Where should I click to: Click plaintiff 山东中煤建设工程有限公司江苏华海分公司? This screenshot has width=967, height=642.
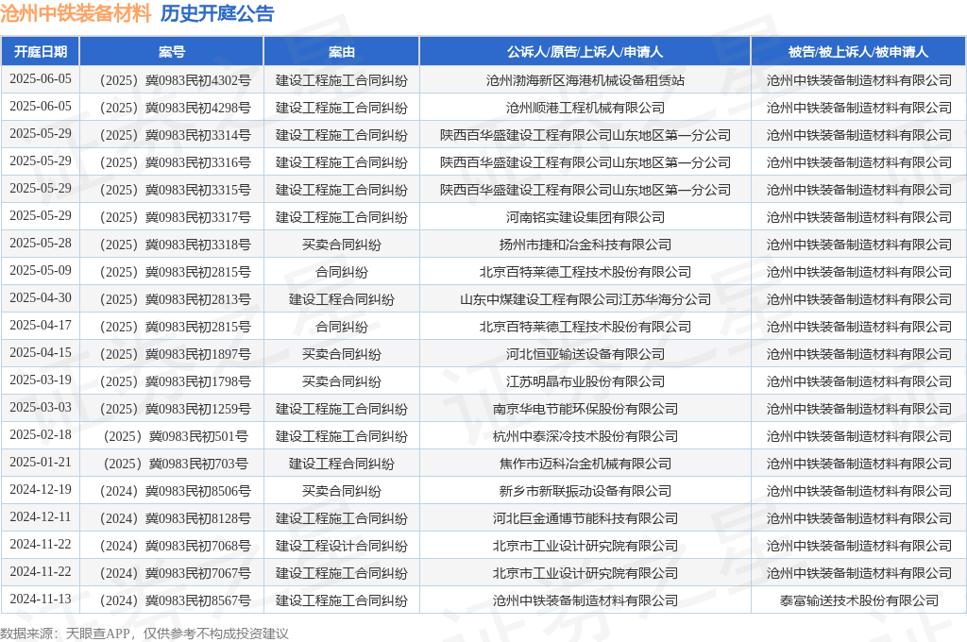click(x=585, y=299)
